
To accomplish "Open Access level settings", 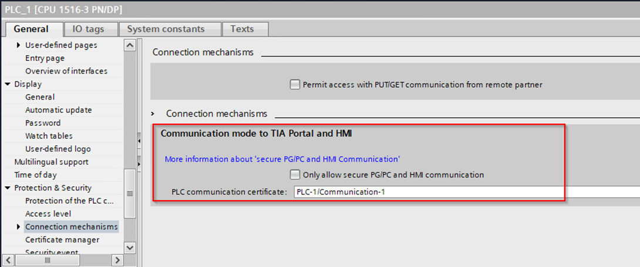I will tap(48, 214).
